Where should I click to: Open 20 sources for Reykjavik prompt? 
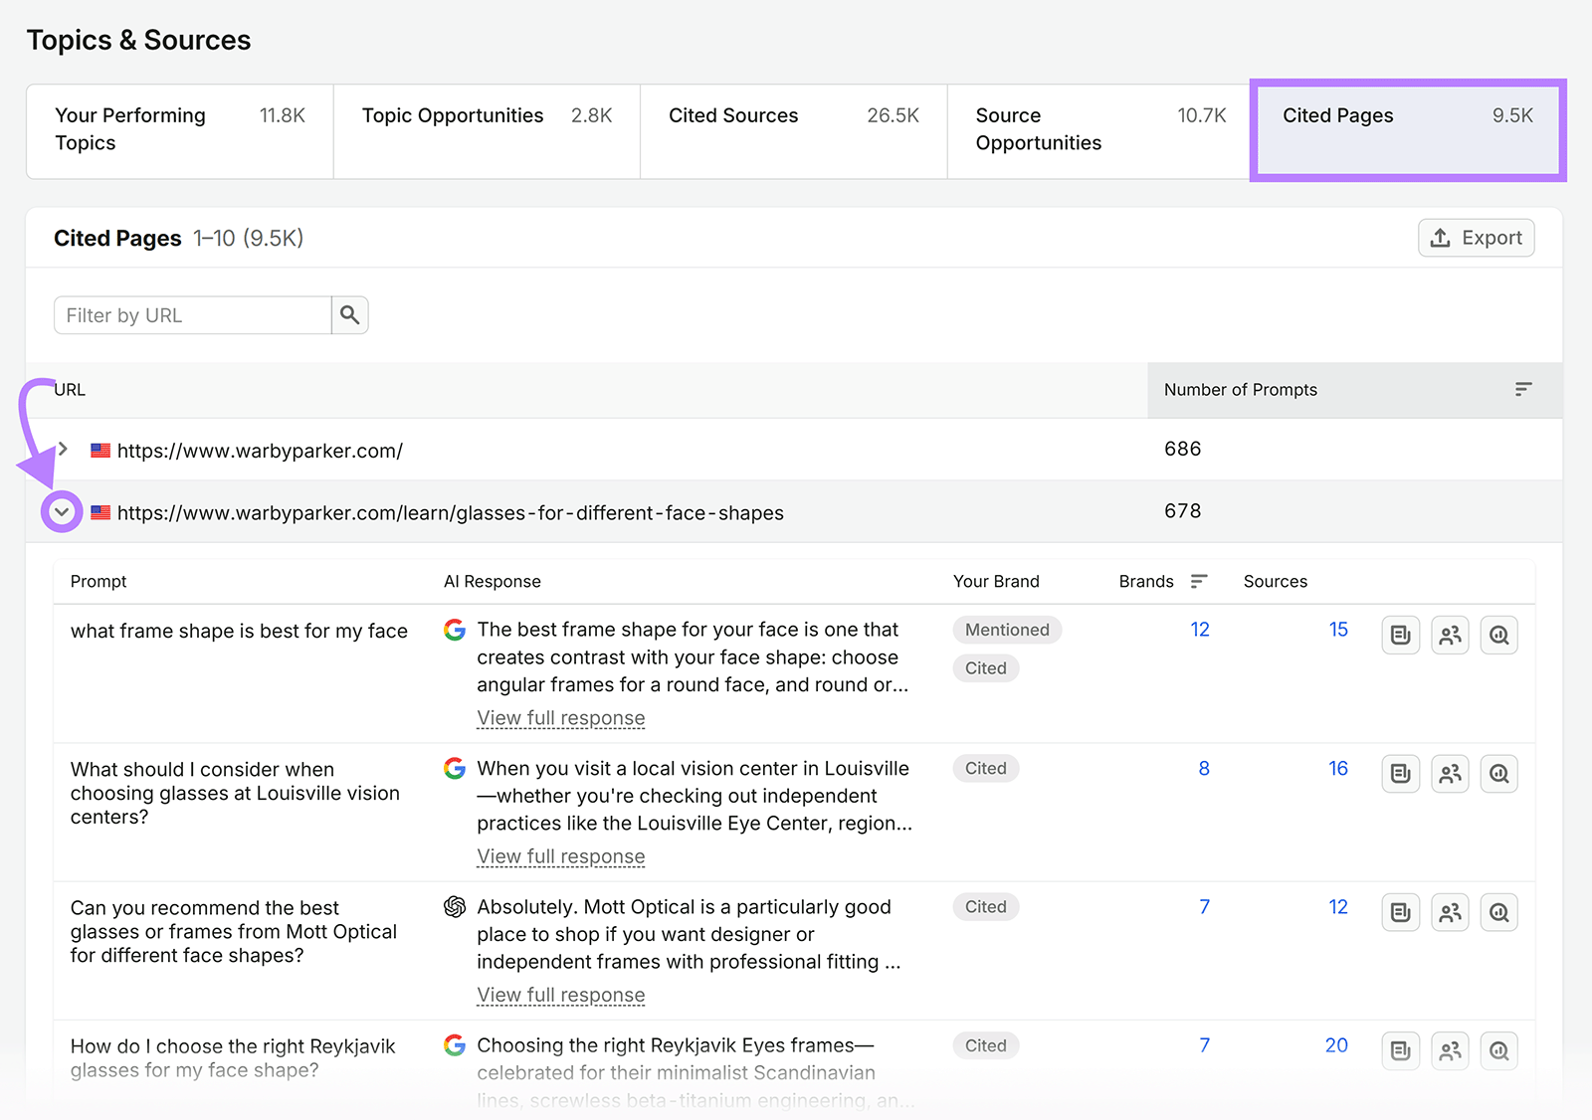point(1336,1045)
